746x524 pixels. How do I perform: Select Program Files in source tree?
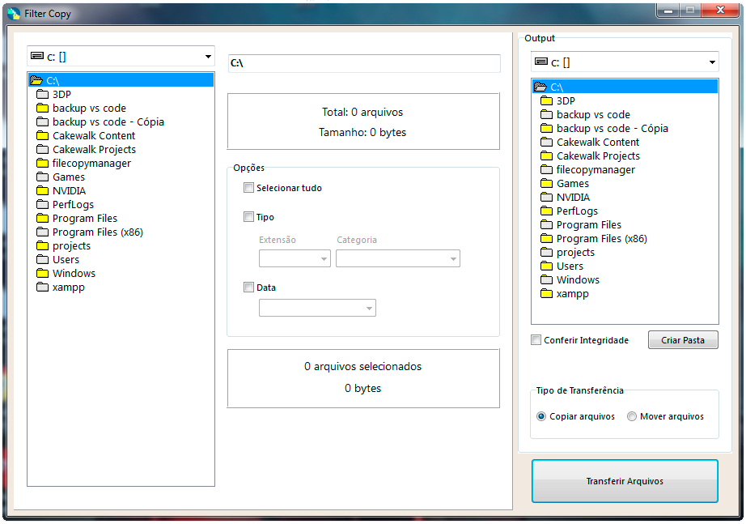pyautogui.click(x=85, y=218)
